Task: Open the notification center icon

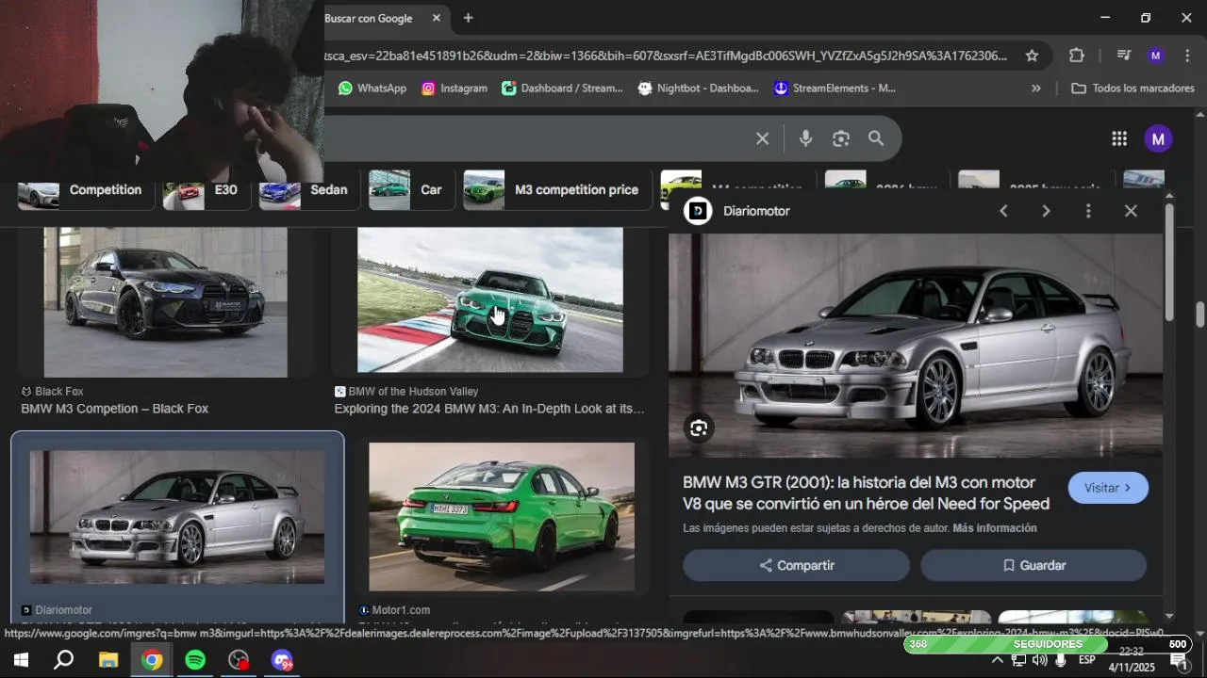Action: pyautogui.click(x=1179, y=660)
